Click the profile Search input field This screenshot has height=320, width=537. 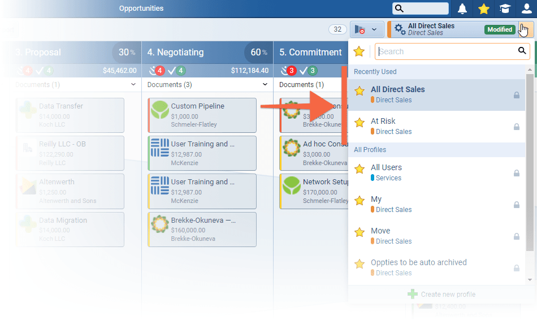(445, 51)
